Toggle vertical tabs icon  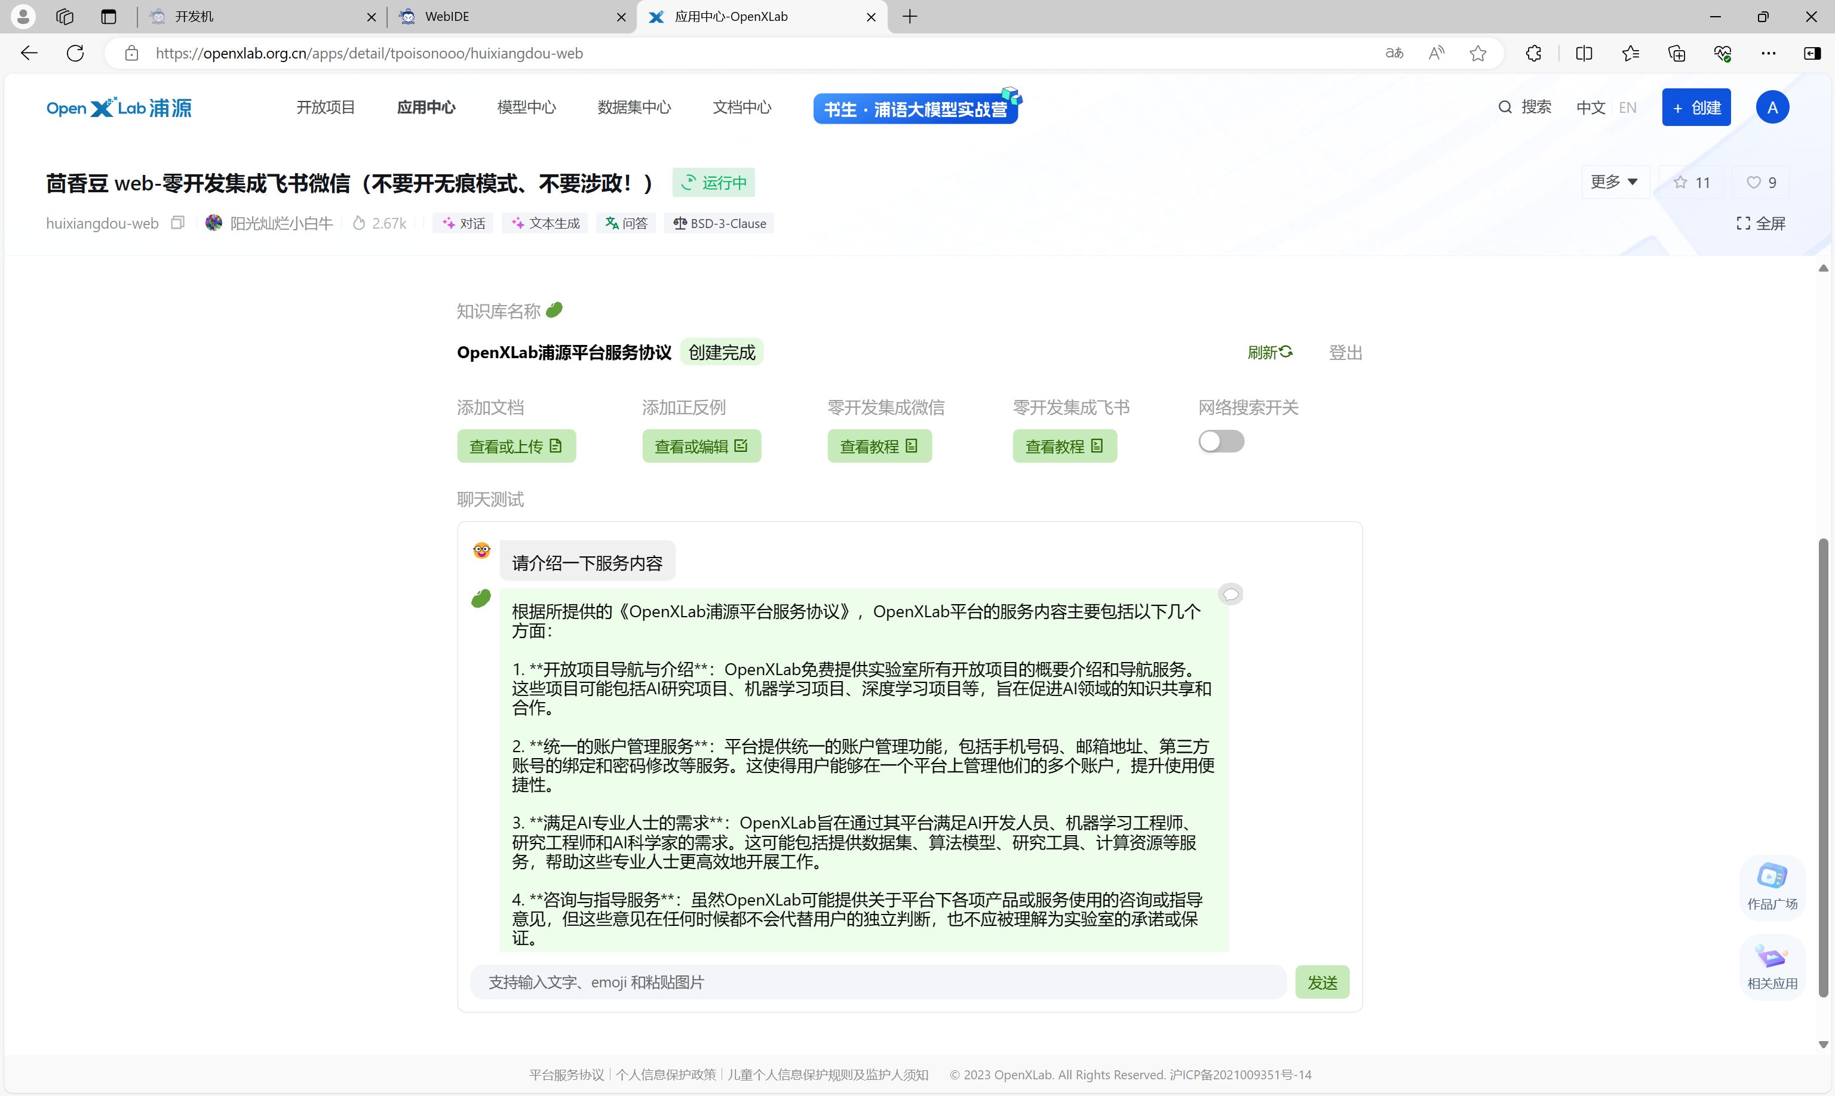(109, 16)
